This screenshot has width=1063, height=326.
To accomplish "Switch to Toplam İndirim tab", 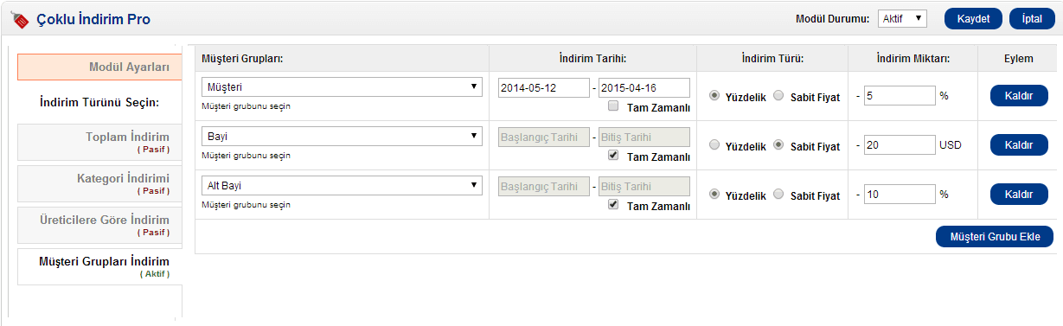I will [99, 142].
